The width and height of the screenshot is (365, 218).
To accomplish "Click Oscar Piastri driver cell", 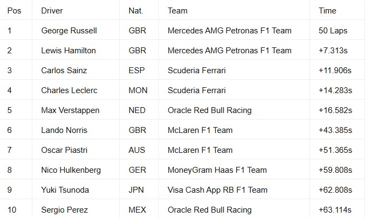I will click(75, 150).
